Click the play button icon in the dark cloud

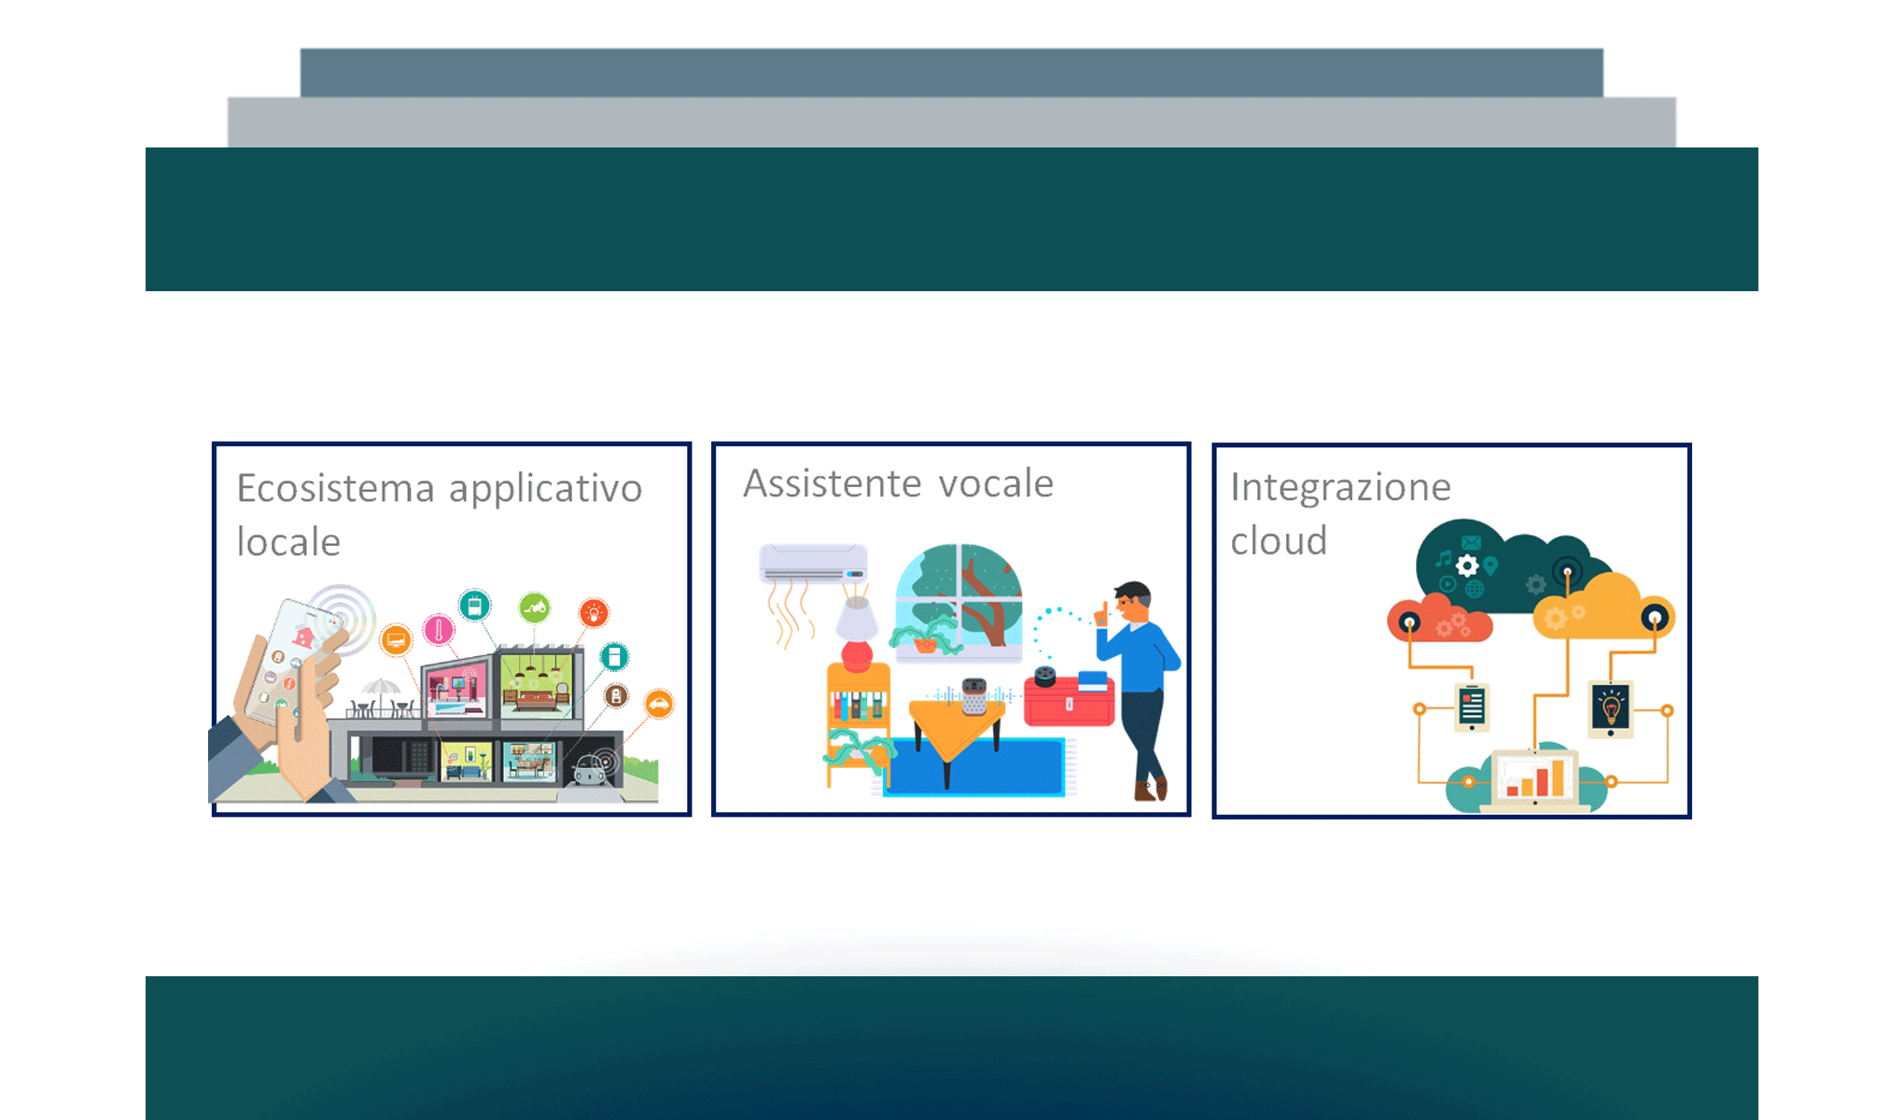click(1448, 582)
